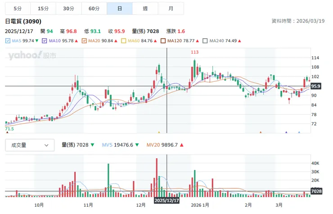Click the green arrow next to MV5 19476.6
The image size is (333, 214).
tap(137, 145)
